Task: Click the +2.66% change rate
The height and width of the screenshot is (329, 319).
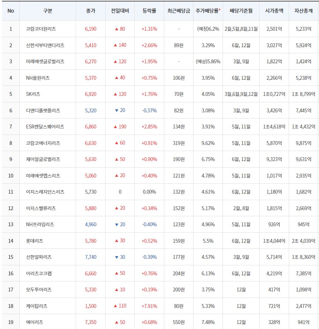Action: coord(149,45)
